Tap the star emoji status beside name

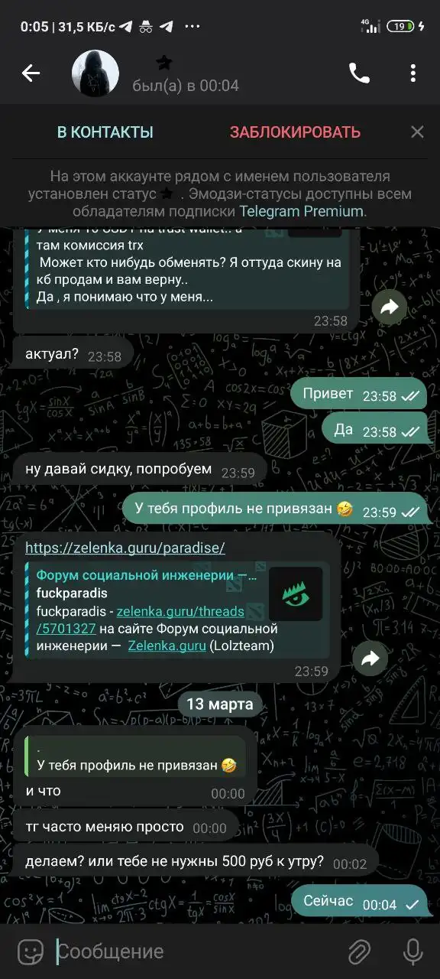tap(164, 63)
